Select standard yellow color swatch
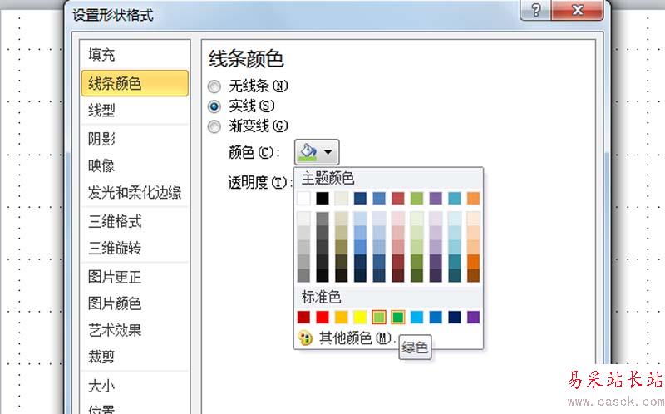665x414 pixels. (360, 317)
